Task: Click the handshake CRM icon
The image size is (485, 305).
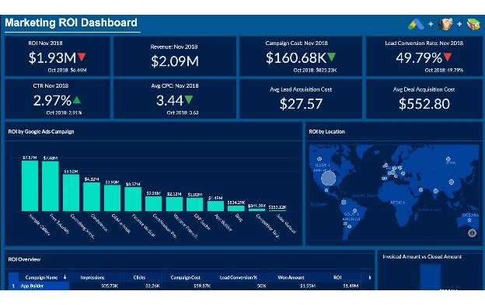Action: point(445,24)
